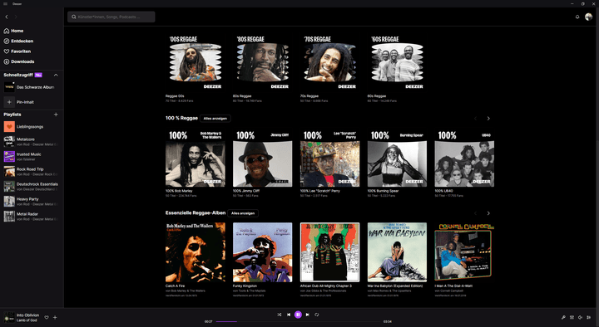Open the user profile avatar
The height and width of the screenshot is (327, 599).
click(588, 17)
